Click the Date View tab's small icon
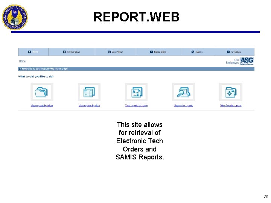The width and height of the screenshot is (271, 203). pyautogui.click(x=109, y=52)
